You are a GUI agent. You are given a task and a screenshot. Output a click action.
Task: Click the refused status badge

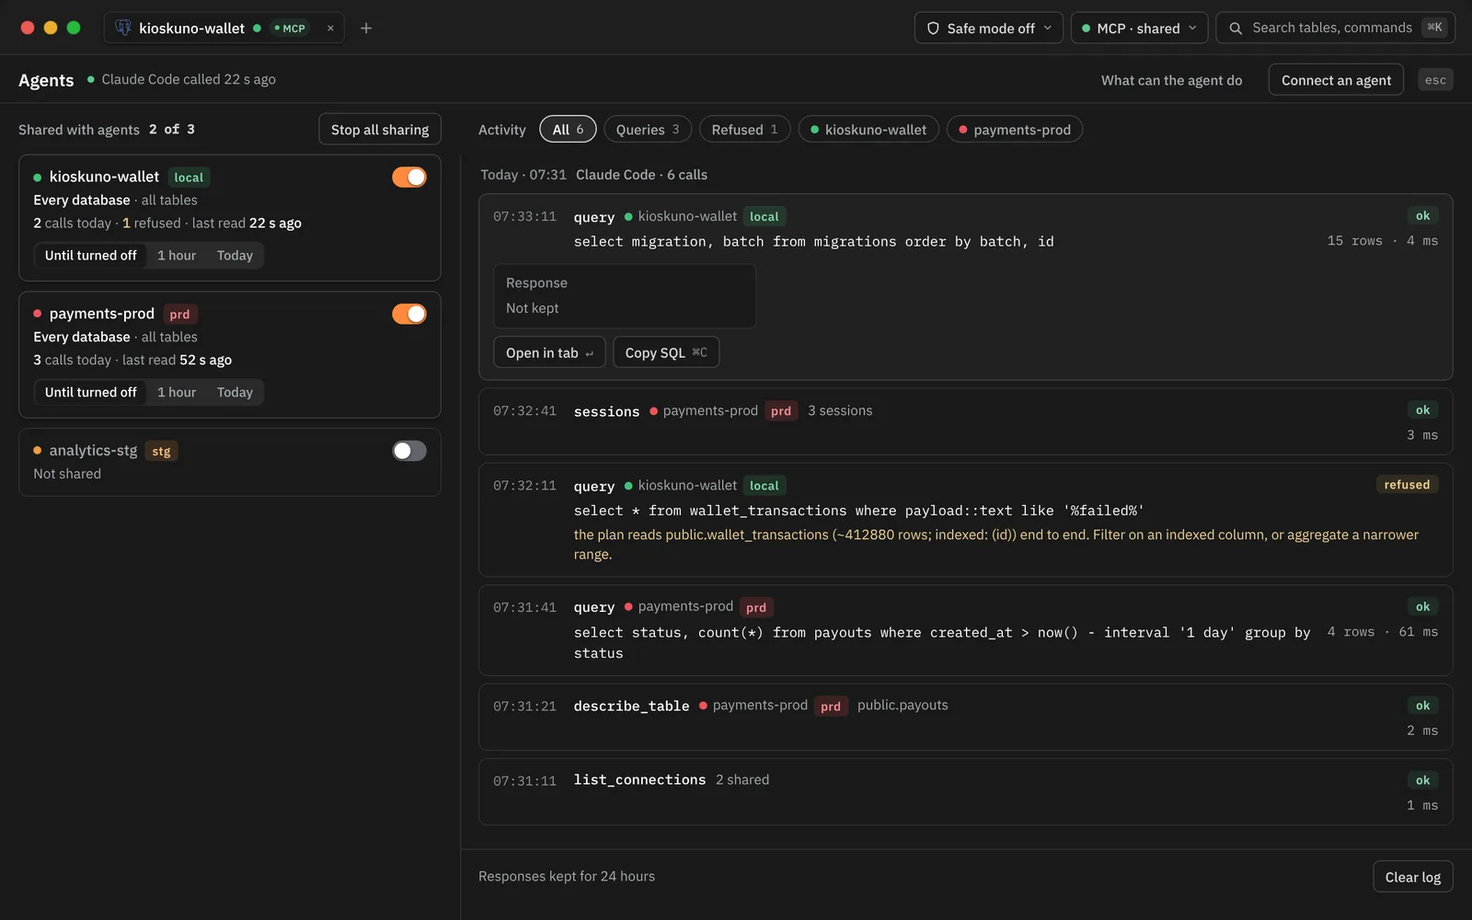pos(1407,485)
